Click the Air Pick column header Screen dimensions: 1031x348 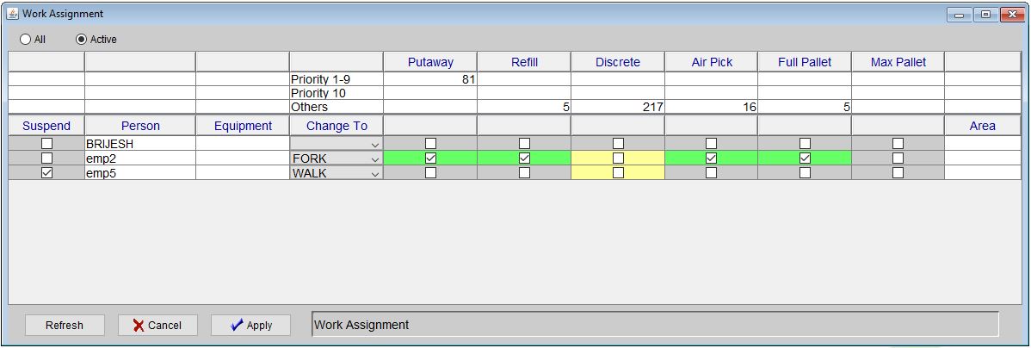[712, 62]
